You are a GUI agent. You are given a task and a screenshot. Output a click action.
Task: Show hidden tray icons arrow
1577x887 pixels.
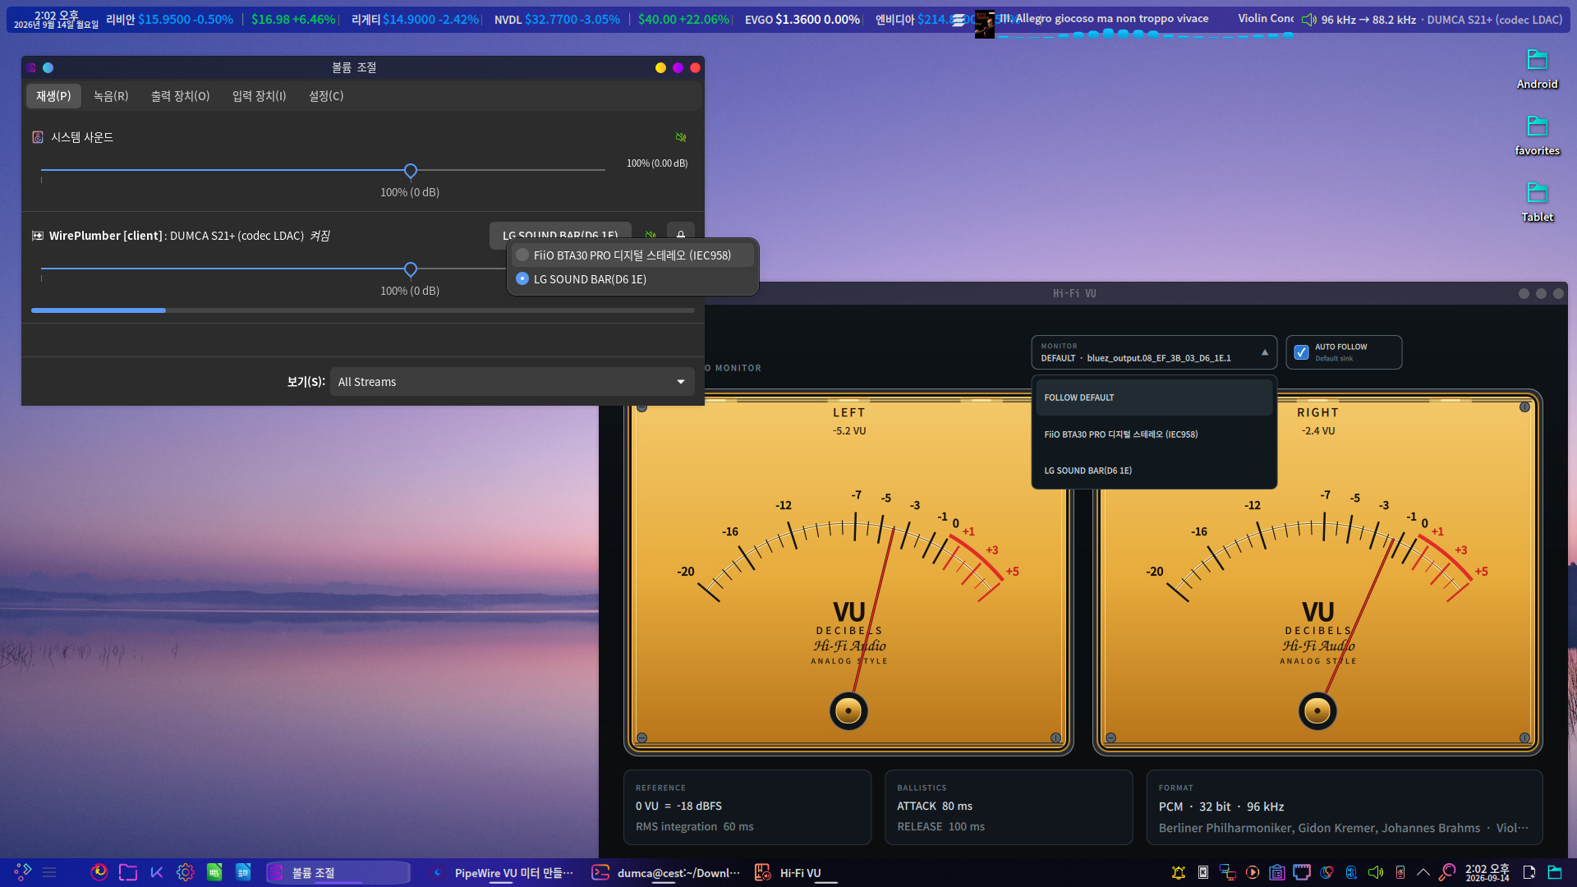tap(1423, 872)
